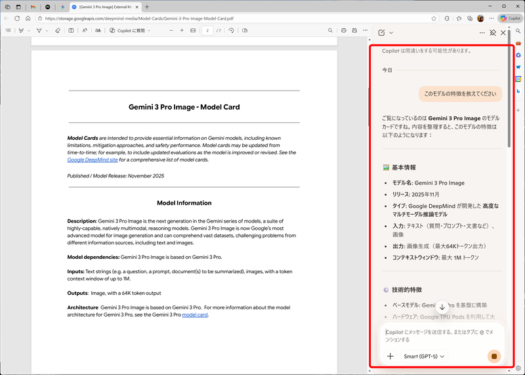Open the blue paper-plane sidebar icon

(518, 67)
